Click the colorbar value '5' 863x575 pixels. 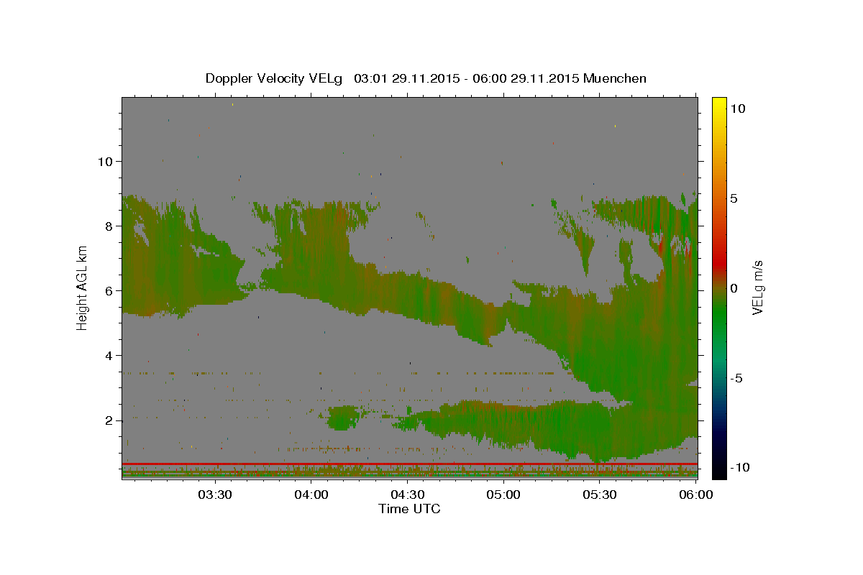[734, 198]
